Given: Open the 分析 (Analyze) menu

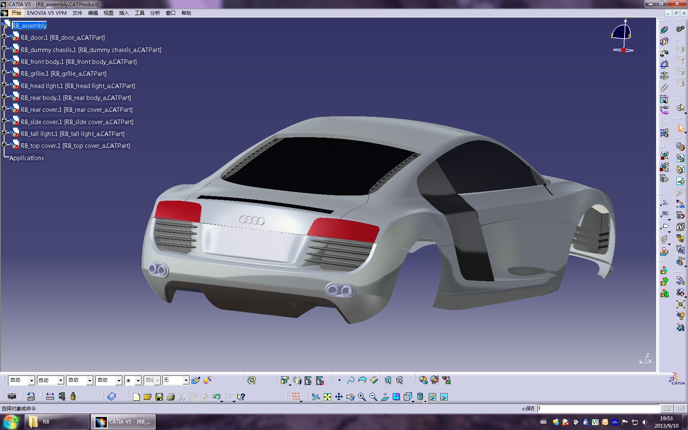Looking at the screenshot, I should pos(155,13).
